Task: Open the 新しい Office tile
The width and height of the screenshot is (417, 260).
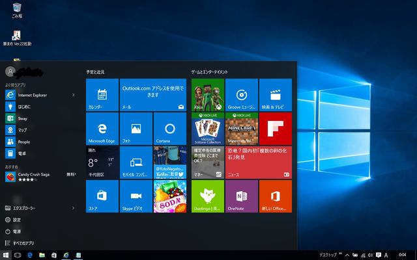Action: tap(276, 196)
